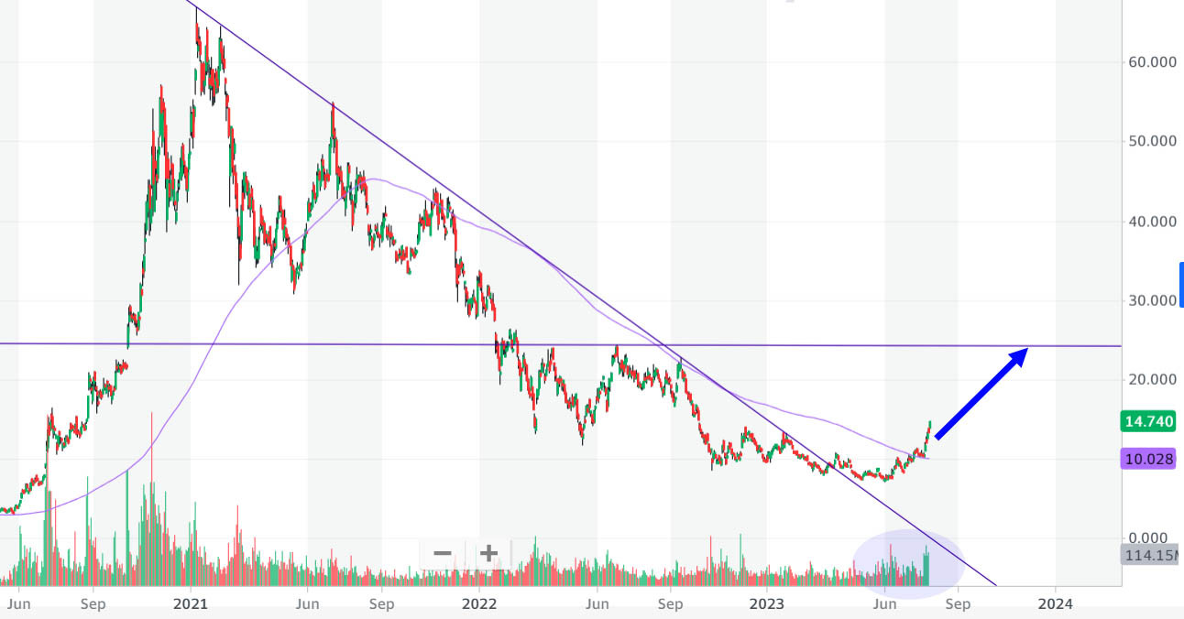Click the 20.000 price axis label

1149,380
